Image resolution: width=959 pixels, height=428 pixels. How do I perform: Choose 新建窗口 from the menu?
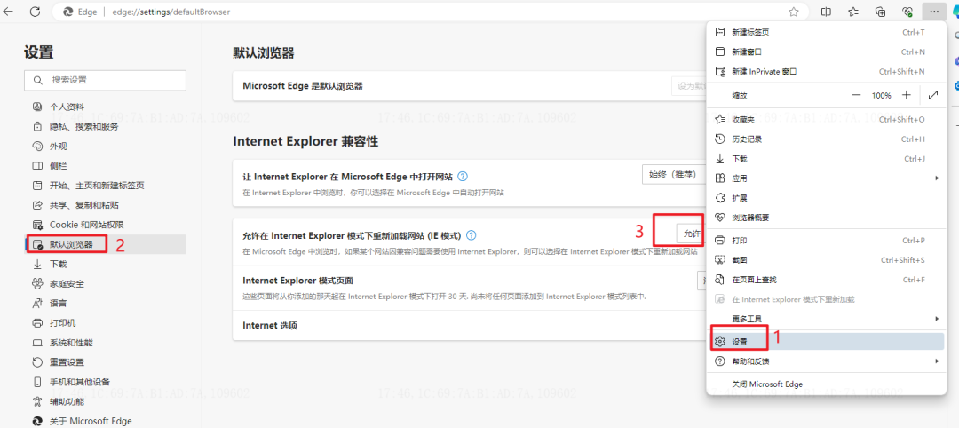[x=827, y=52]
